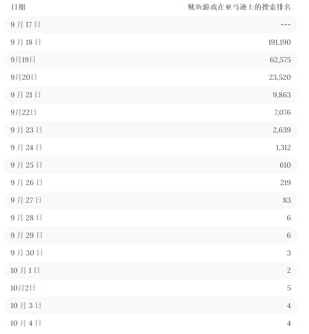Click ranking value 5 for 10月2日
This screenshot has height=334, width=309.
click(289, 288)
